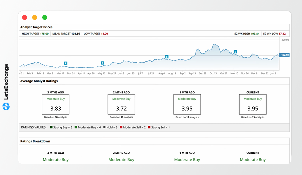Image resolution: width=302 pixels, height=175 pixels.
Task: Click the earnings marker near Mar 17
Action: [65, 63]
